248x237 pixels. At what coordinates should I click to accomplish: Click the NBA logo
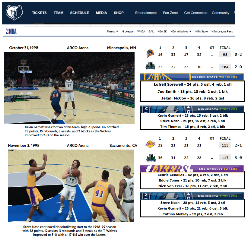click(11, 31)
